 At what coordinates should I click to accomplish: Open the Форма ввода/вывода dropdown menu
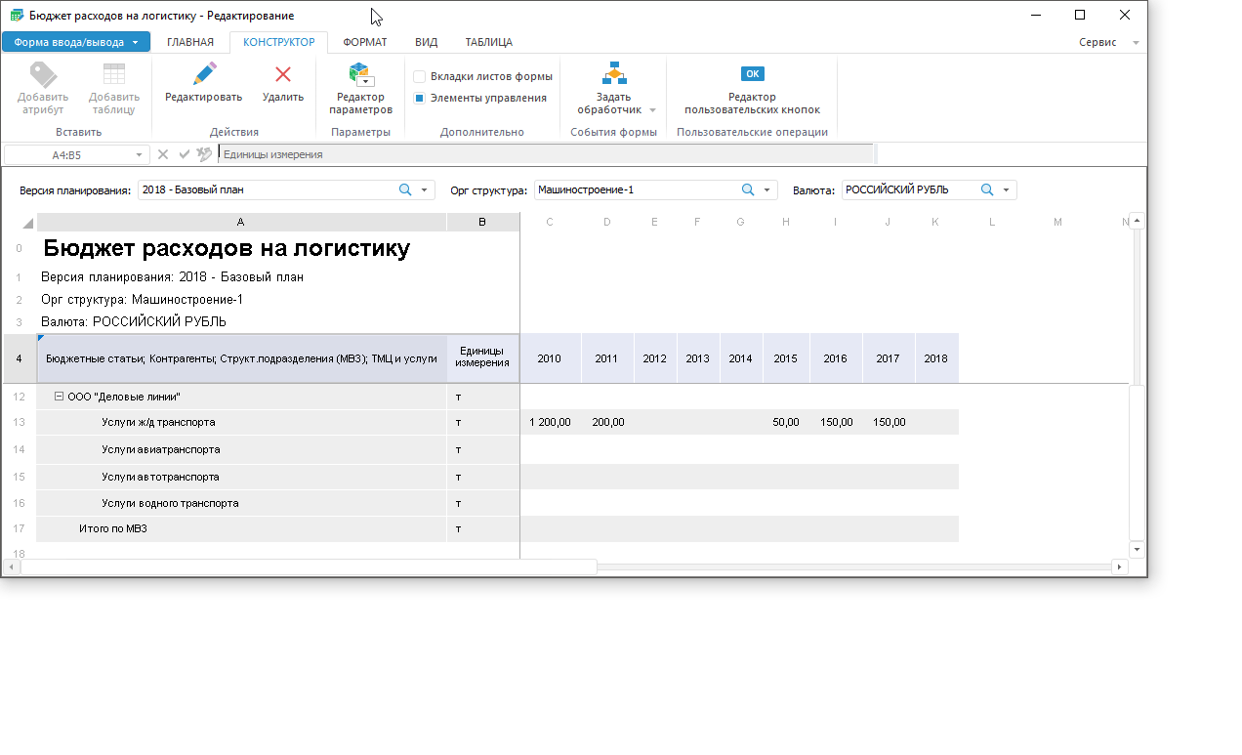[x=76, y=42]
